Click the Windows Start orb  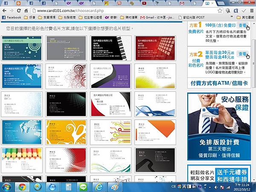(x=6, y=187)
